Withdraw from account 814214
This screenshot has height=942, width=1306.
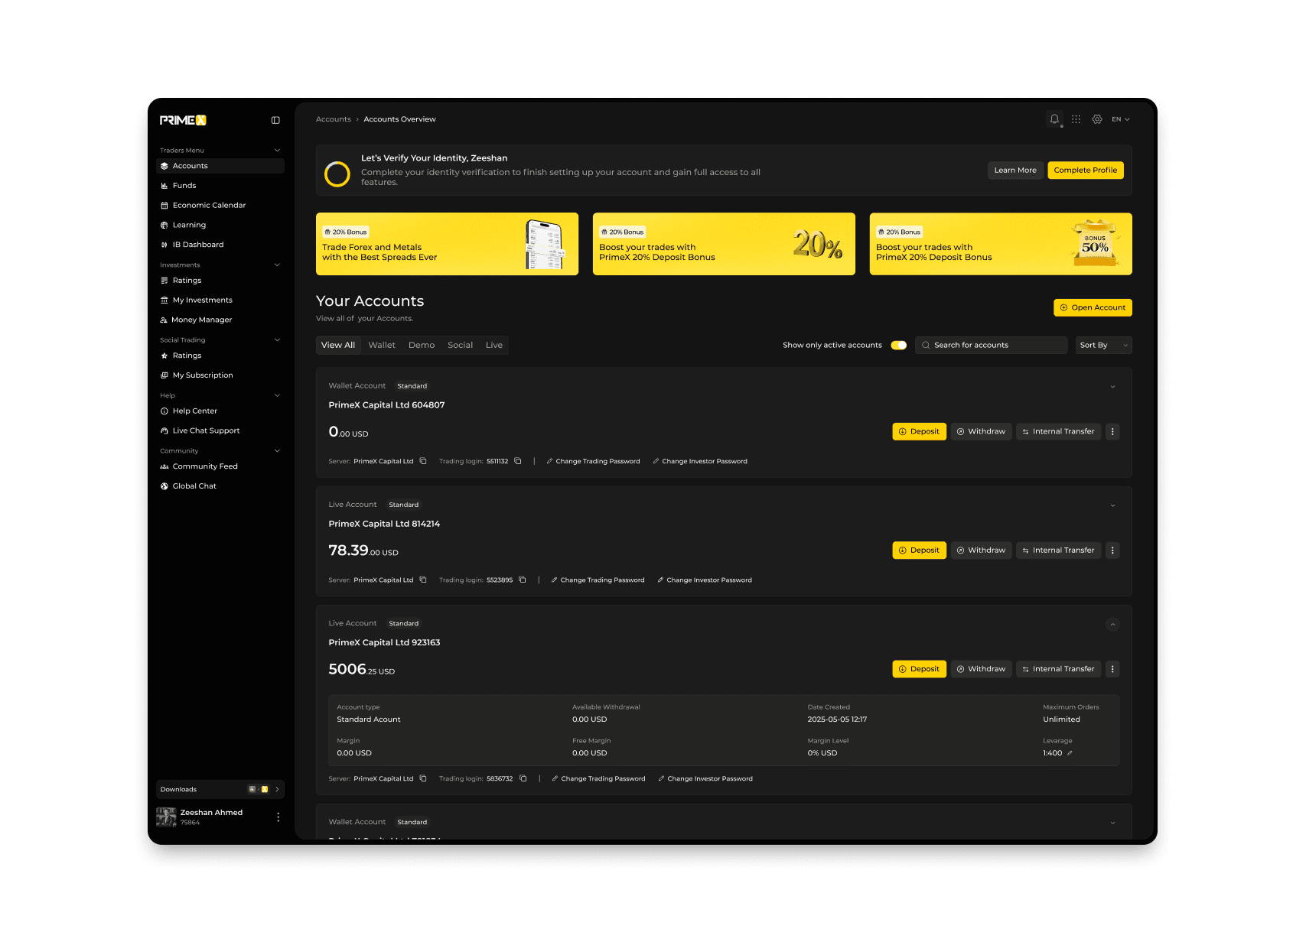pos(982,551)
